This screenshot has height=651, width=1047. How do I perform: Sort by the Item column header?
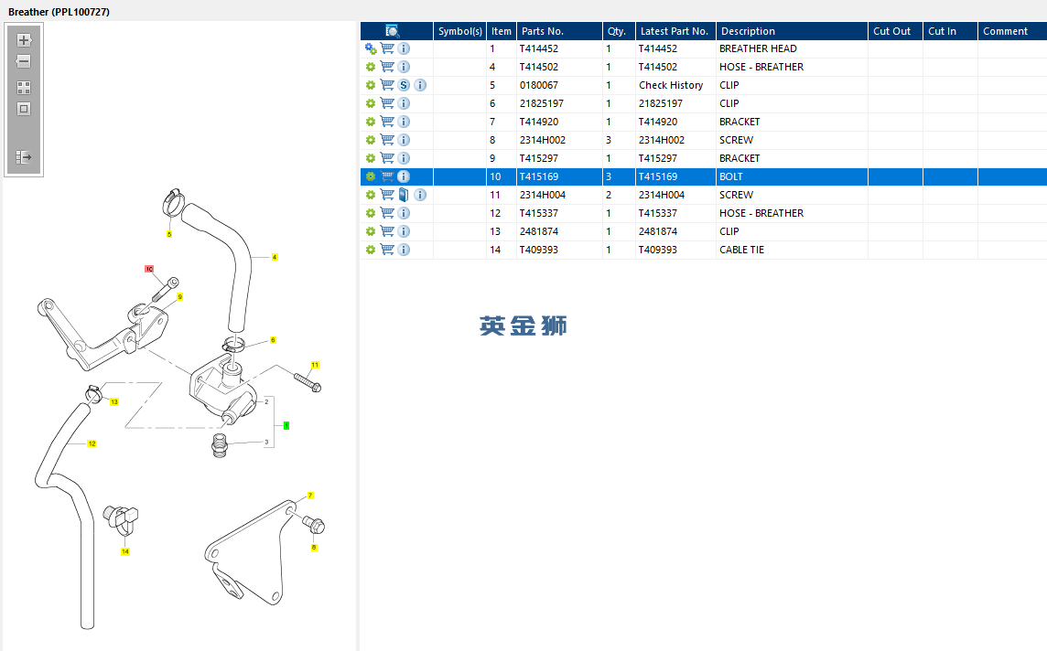502,31
